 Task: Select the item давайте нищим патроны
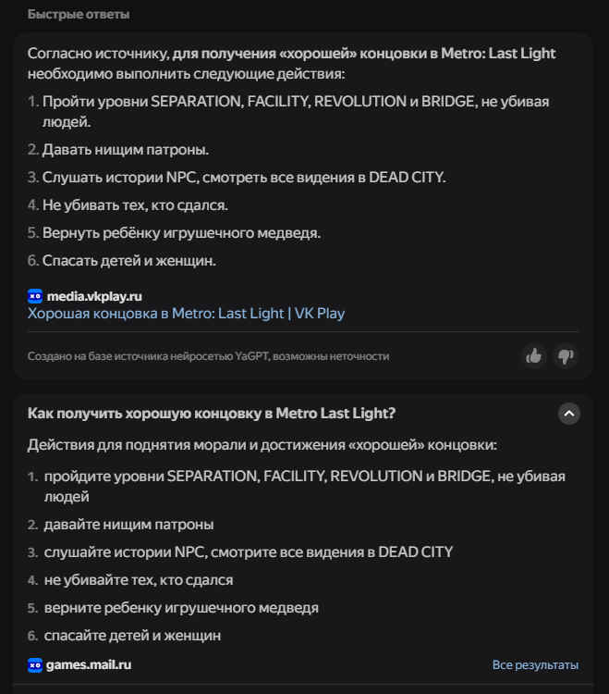[129, 525]
